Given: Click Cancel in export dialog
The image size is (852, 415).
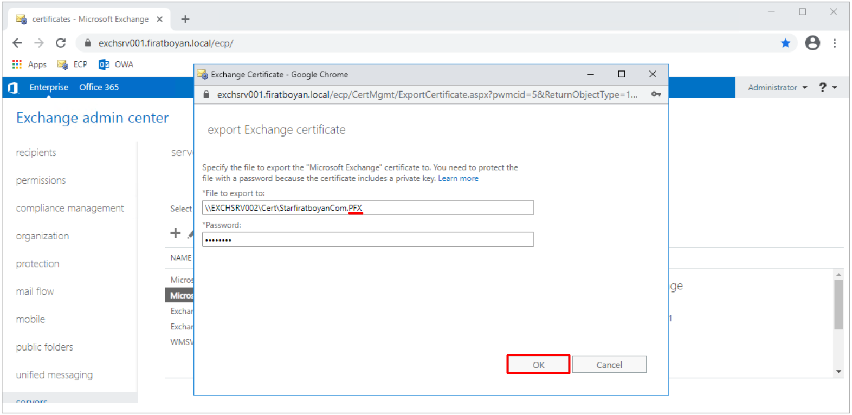Looking at the screenshot, I should [609, 365].
